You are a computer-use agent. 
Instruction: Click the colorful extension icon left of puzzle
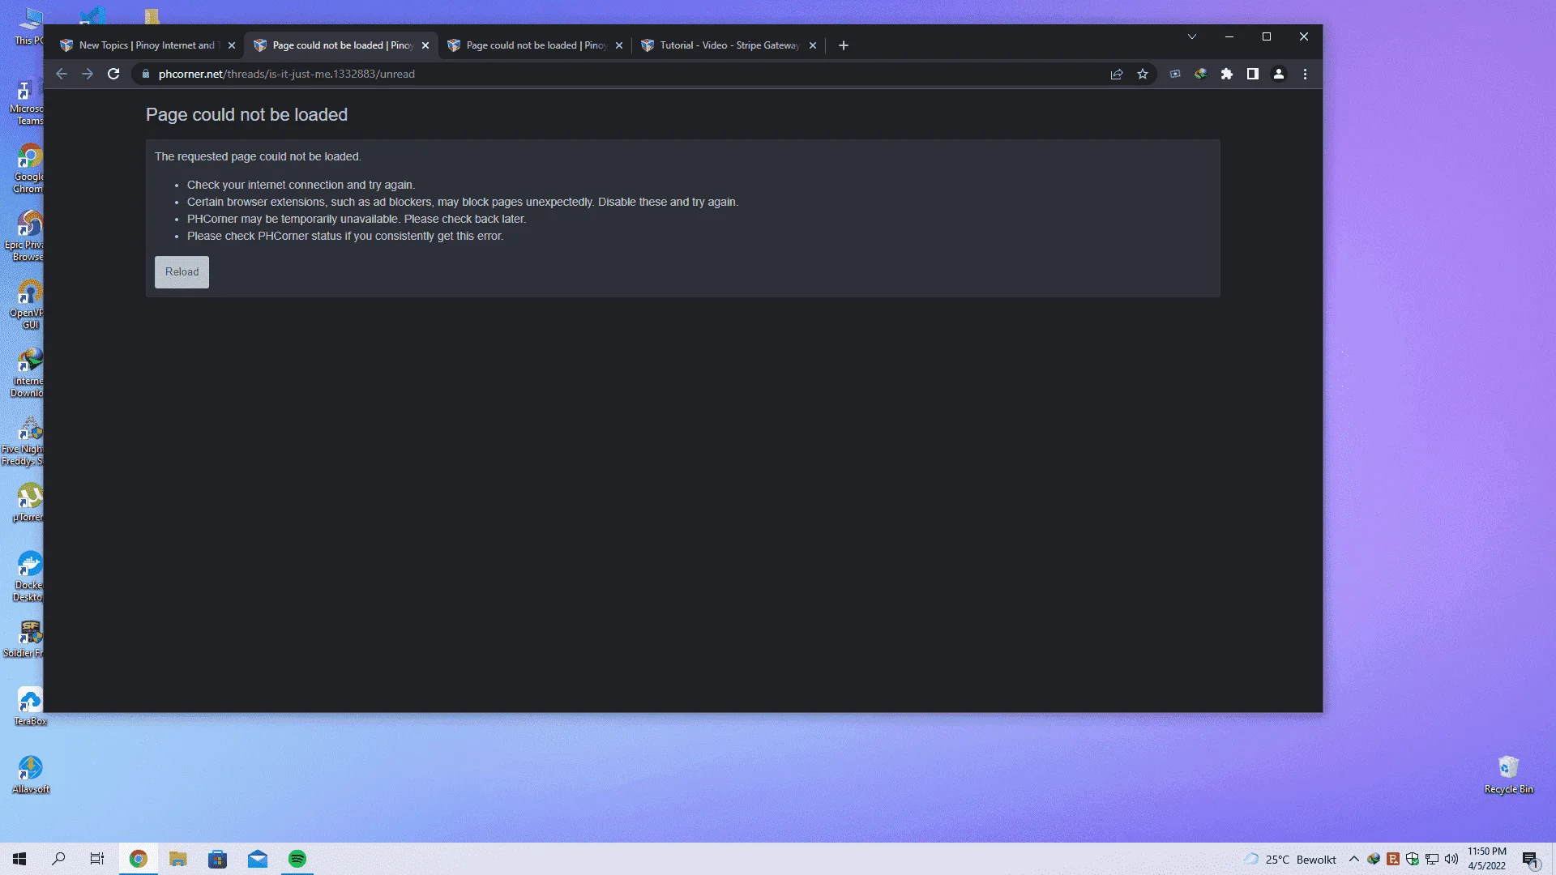tap(1201, 74)
